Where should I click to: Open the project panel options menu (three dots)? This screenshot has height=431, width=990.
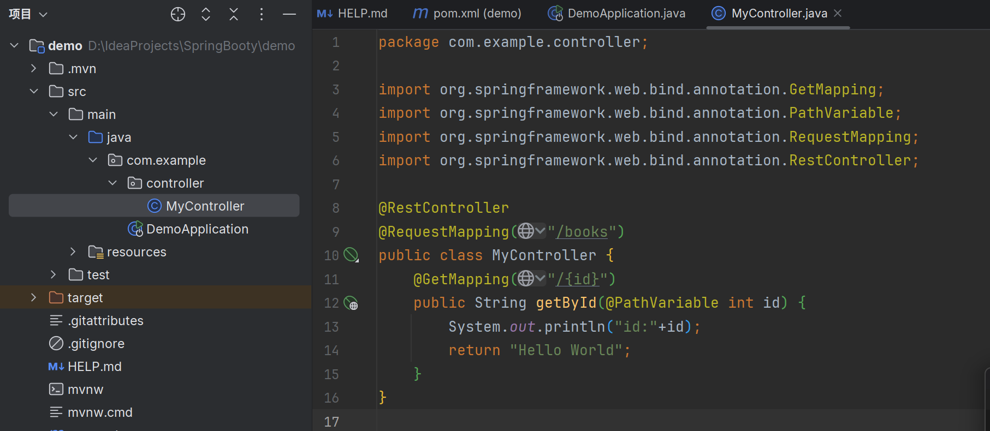262,14
